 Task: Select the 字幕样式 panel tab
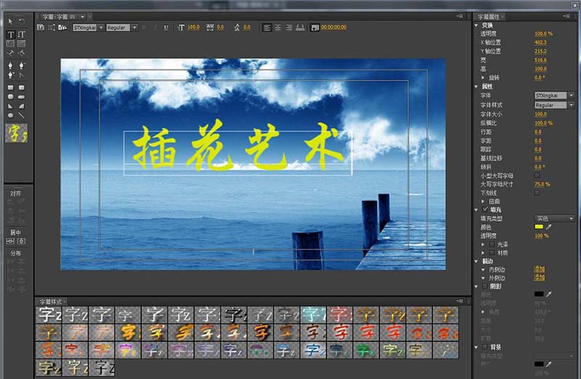tap(51, 301)
